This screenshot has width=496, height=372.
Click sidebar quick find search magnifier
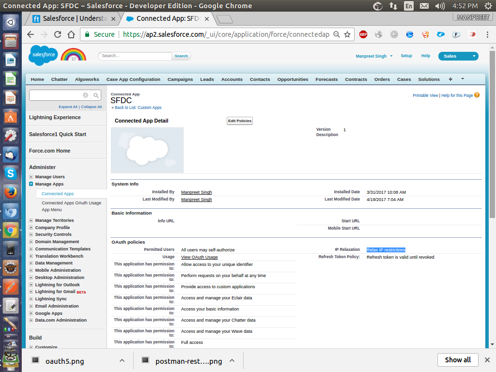click(96, 95)
